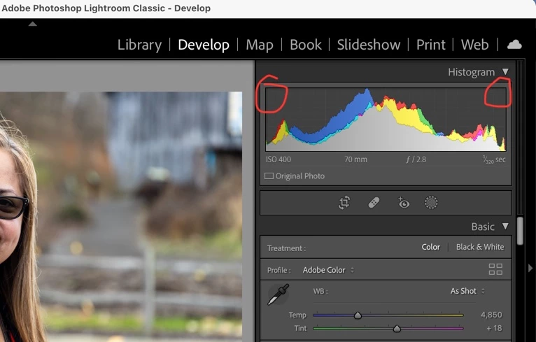Select the Healing bandage tool
Image resolution: width=536 pixels, height=342 pixels.
point(374,203)
